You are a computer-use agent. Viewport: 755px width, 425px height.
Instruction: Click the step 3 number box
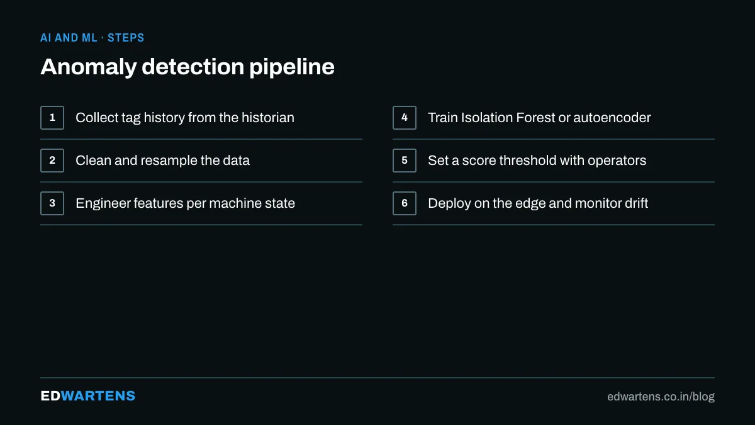click(x=52, y=203)
